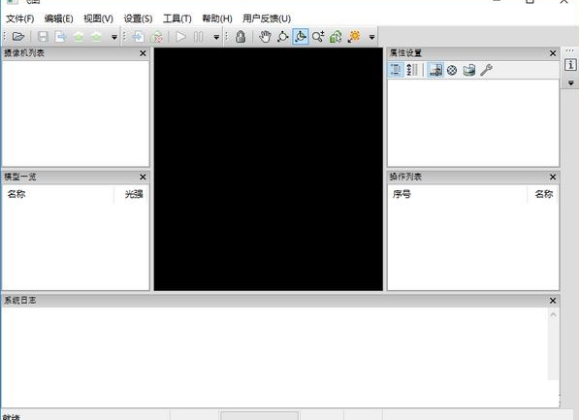Click the sun light effect icon

[x=354, y=37]
